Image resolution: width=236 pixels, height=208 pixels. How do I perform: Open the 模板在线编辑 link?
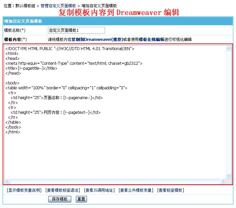click(151, 40)
